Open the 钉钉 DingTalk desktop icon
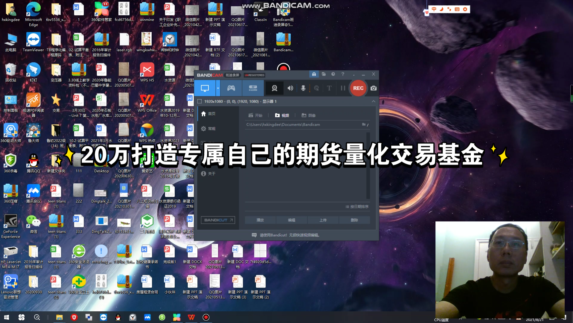This screenshot has width=573, height=323. (33, 73)
